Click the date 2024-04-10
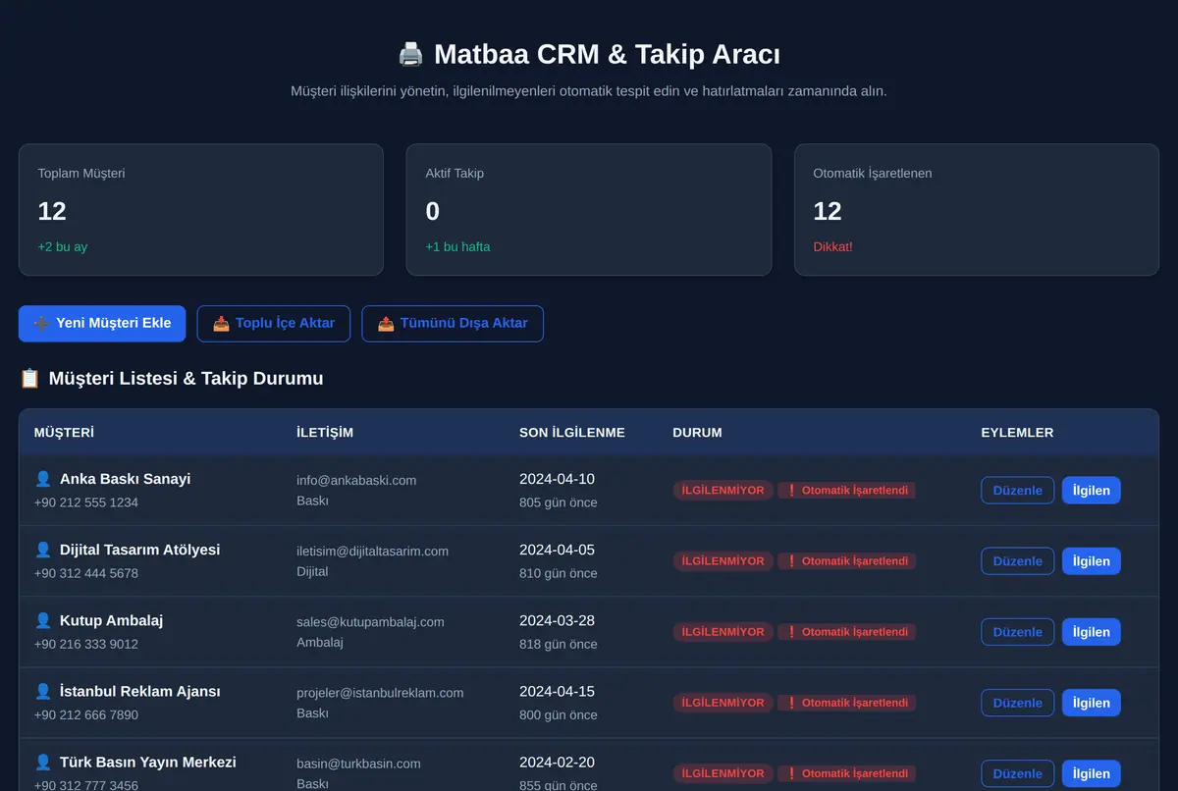Screen dimensions: 1178x791 [x=557, y=479]
